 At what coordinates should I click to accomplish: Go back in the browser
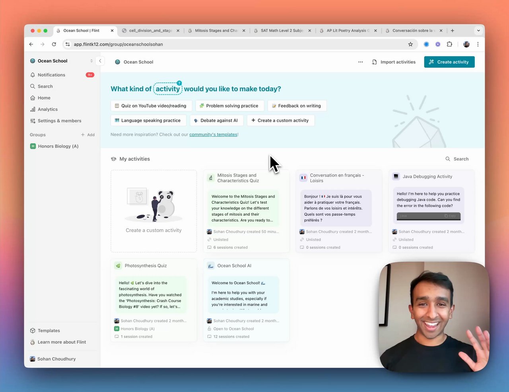pyautogui.click(x=31, y=45)
